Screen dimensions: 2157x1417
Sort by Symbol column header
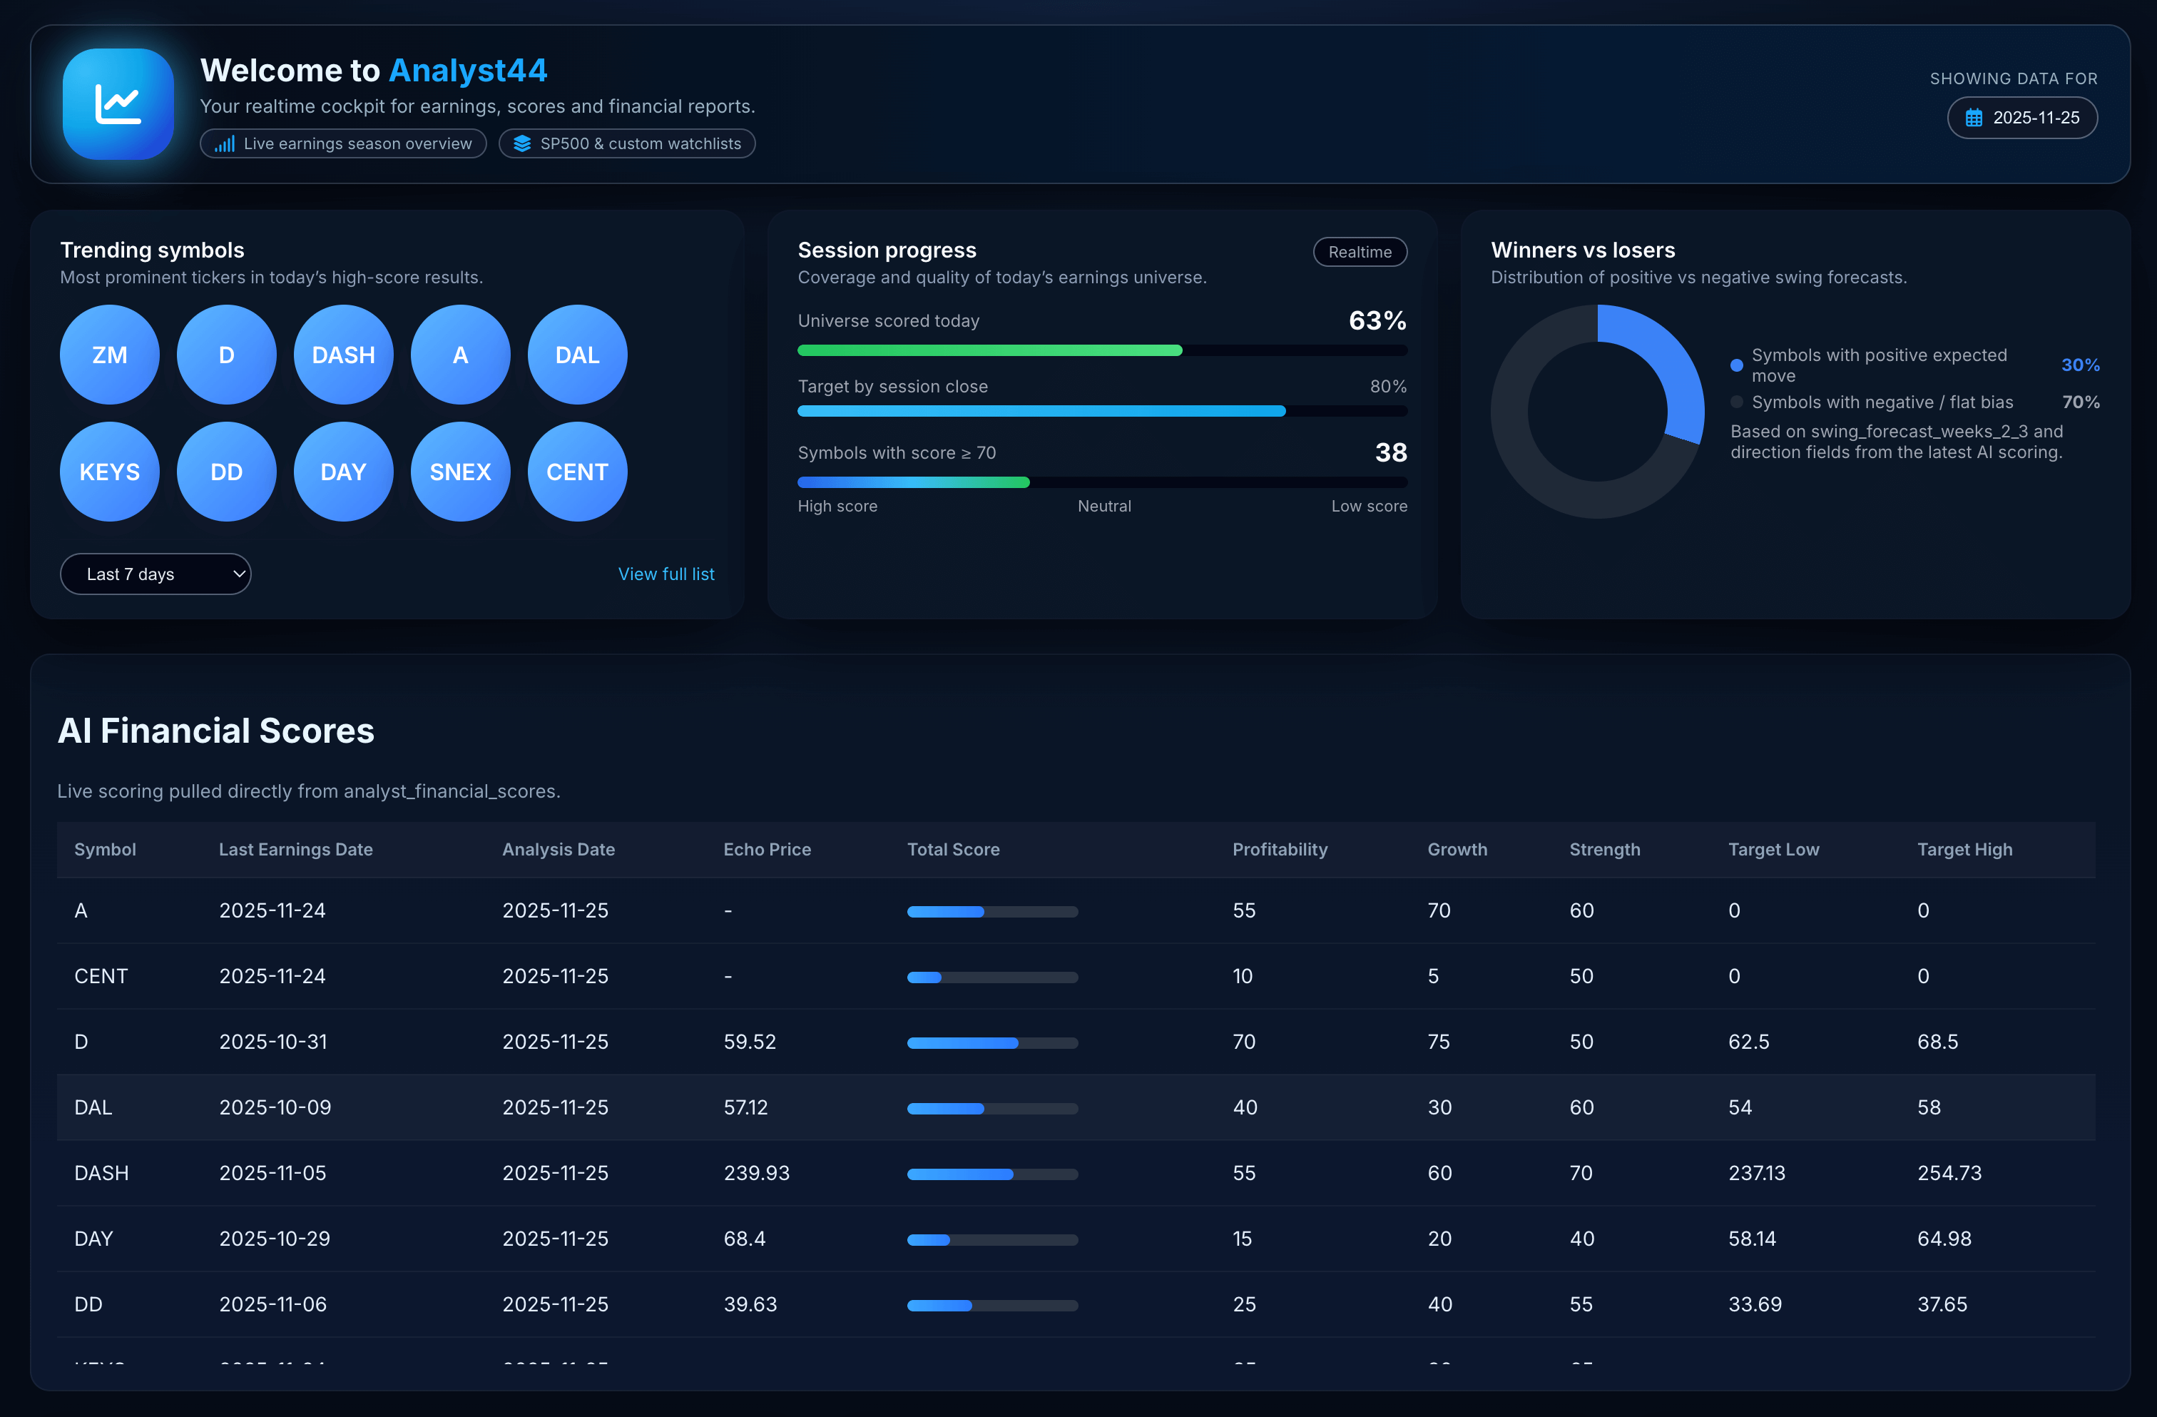(x=105, y=850)
